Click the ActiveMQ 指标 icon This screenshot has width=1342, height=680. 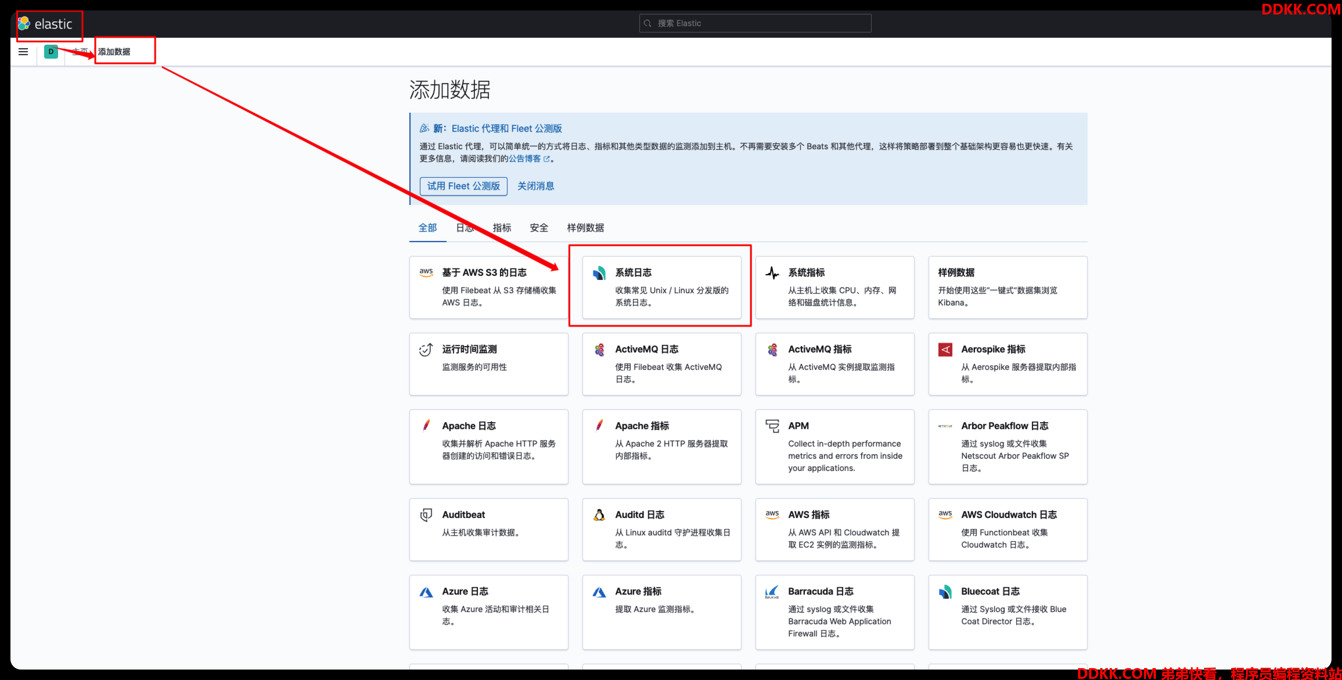pos(772,349)
